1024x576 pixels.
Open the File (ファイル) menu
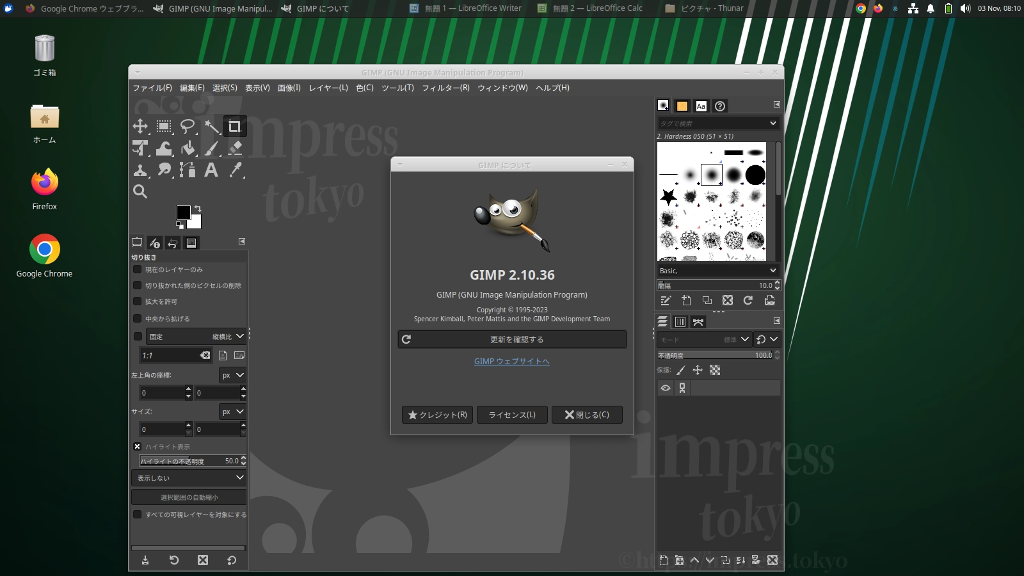pyautogui.click(x=152, y=88)
